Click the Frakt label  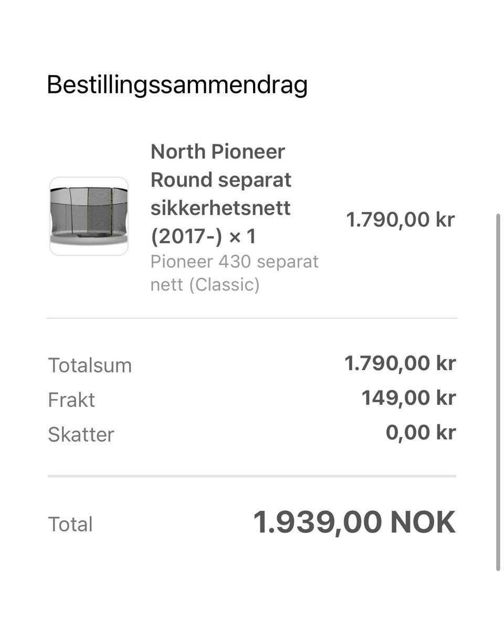pyautogui.click(x=71, y=400)
